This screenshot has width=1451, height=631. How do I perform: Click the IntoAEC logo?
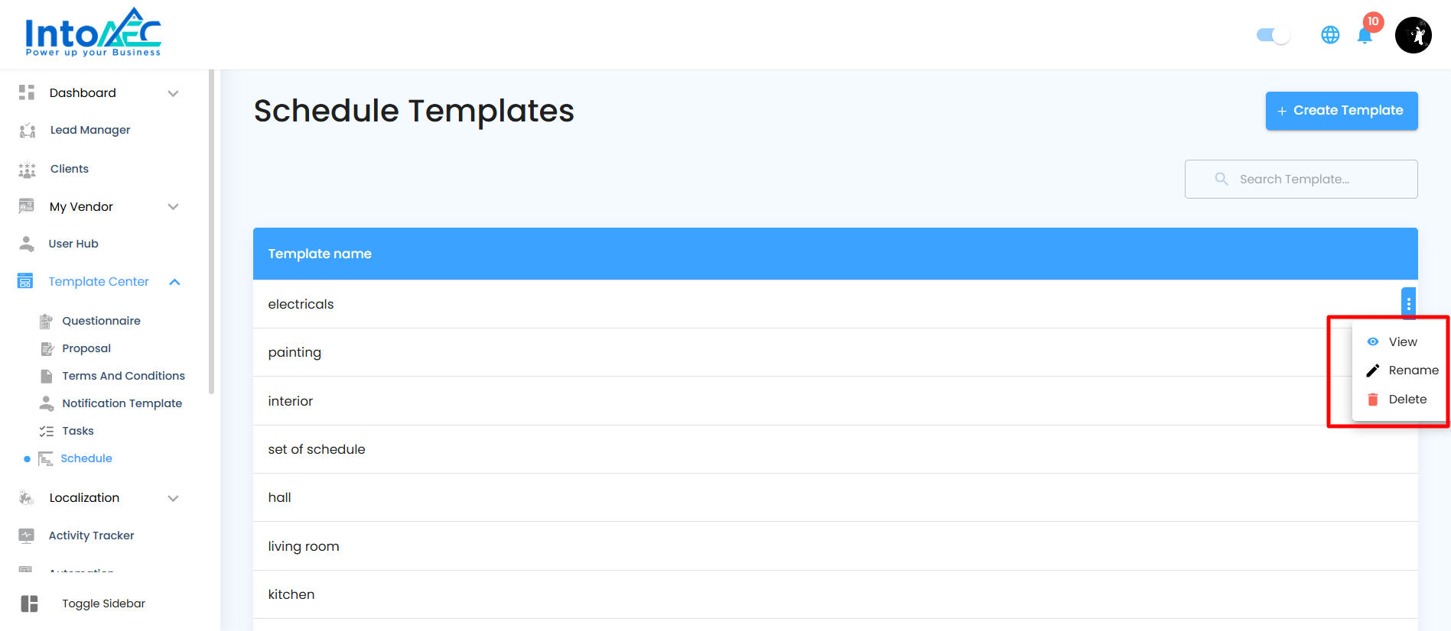93,33
